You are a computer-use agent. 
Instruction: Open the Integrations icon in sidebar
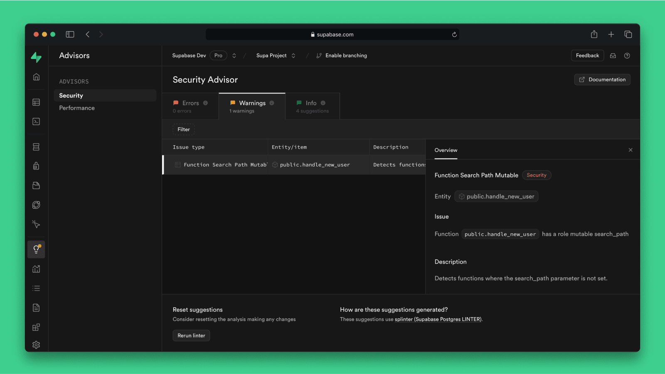(36, 327)
